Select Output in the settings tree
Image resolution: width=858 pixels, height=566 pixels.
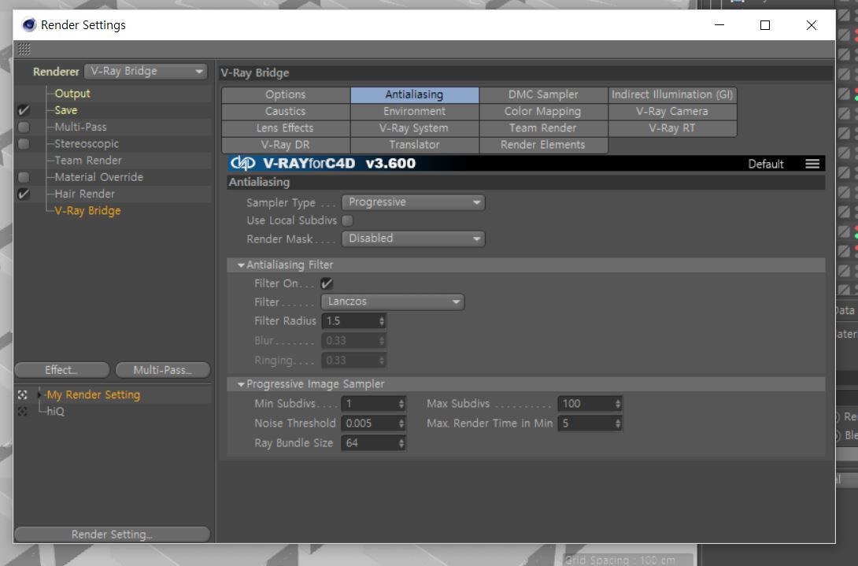[x=72, y=94]
